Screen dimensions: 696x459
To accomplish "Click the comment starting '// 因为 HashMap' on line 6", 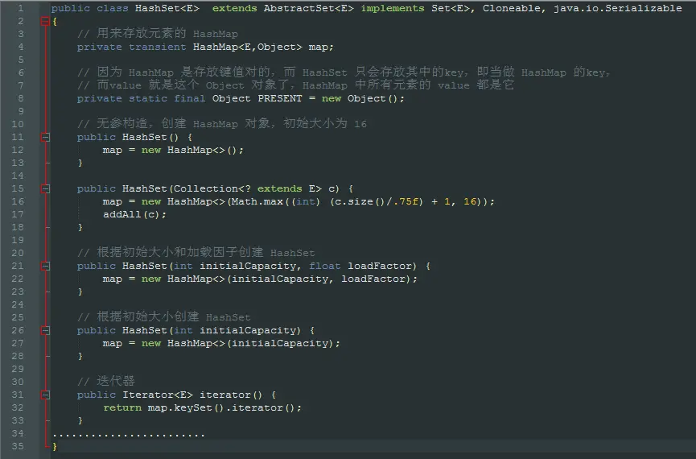I will point(344,72).
